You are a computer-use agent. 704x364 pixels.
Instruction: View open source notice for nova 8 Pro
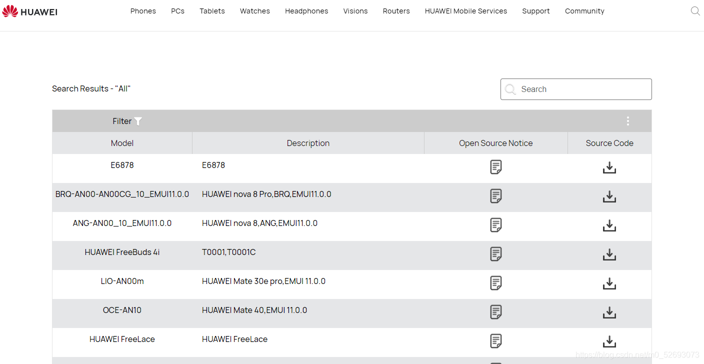[496, 196]
